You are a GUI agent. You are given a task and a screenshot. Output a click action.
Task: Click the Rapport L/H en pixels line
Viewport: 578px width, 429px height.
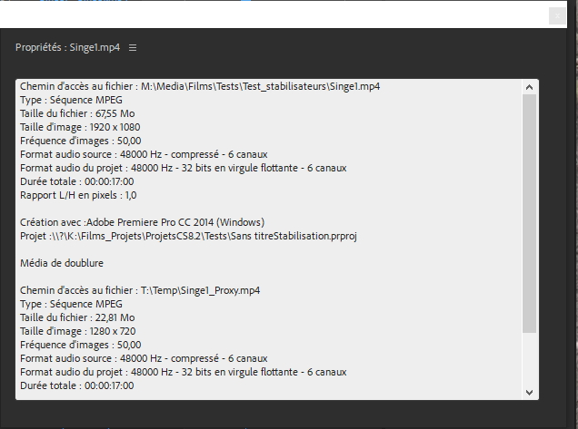pos(78,195)
